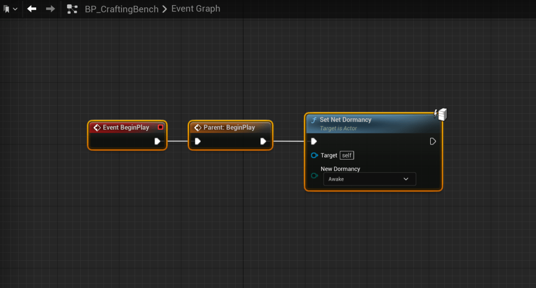Image resolution: width=536 pixels, height=288 pixels.
Task: Click the New Dormancy input pin
Action: tap(314, 175)
